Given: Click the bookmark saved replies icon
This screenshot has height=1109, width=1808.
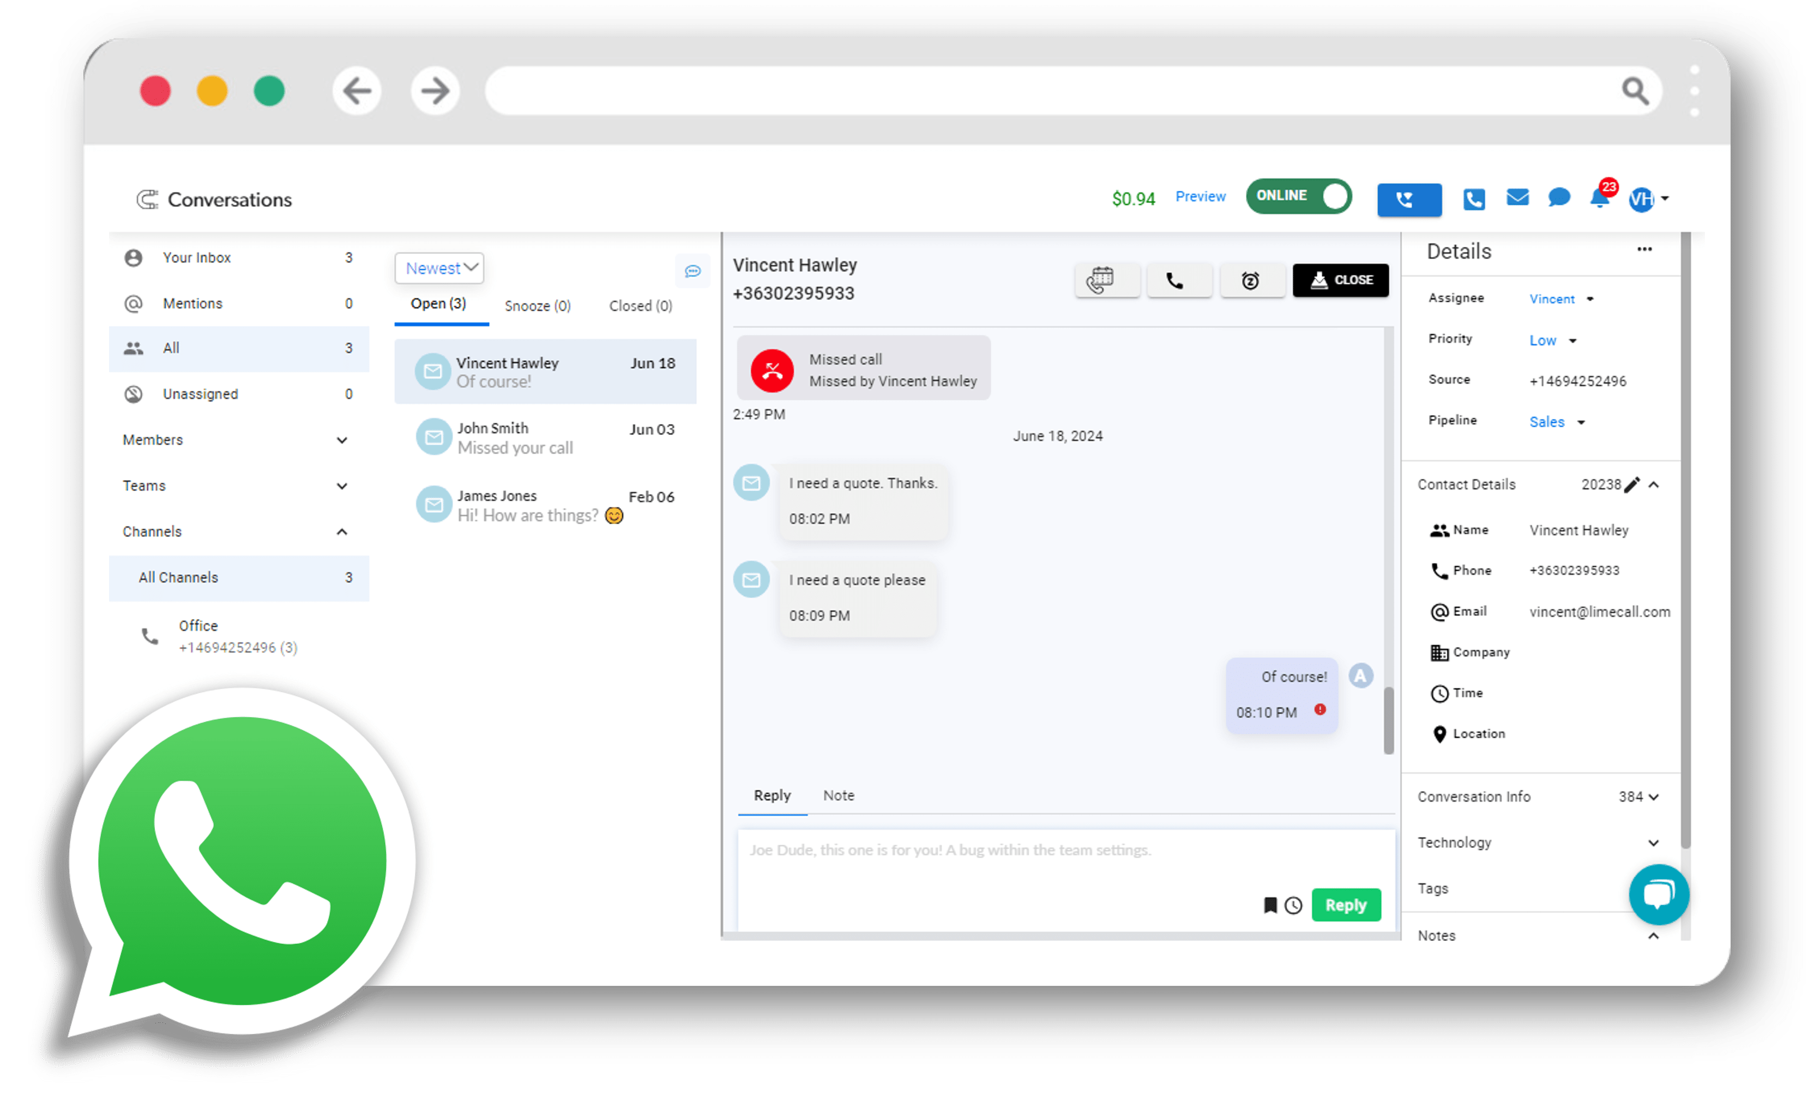Looking at the screenshot, I should [x=1270, y=906].
